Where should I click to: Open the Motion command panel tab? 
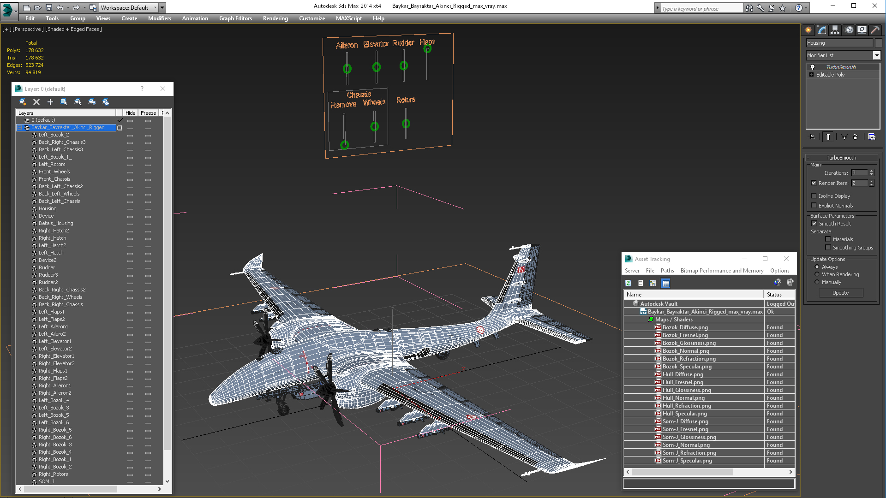pos(849,30)
